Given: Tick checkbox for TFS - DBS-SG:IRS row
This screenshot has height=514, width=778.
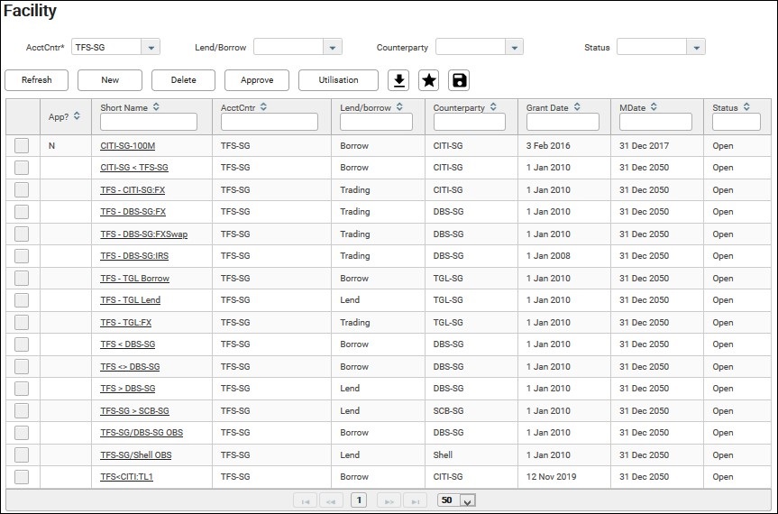Looking at the screenshot, I should pyautogui.click(x=22, y=256).
